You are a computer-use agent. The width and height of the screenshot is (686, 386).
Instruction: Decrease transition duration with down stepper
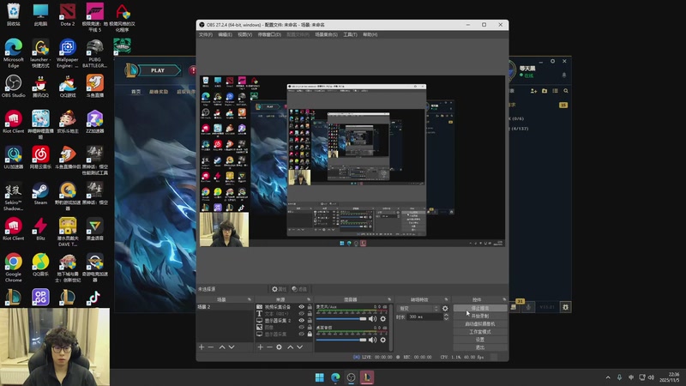pyautogui.click(x=446, y=318)
